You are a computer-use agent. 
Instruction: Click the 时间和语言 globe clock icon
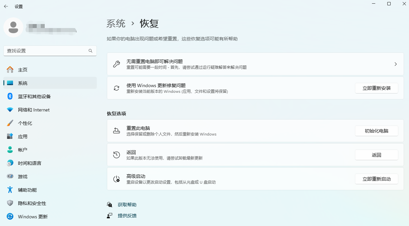pos(10,163)
